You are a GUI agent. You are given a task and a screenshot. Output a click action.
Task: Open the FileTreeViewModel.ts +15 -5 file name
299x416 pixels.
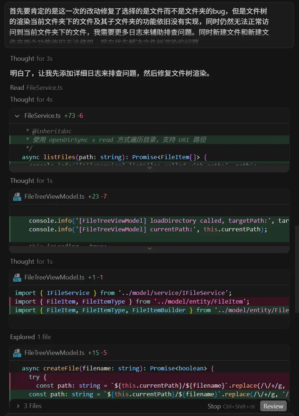(54, 353)
